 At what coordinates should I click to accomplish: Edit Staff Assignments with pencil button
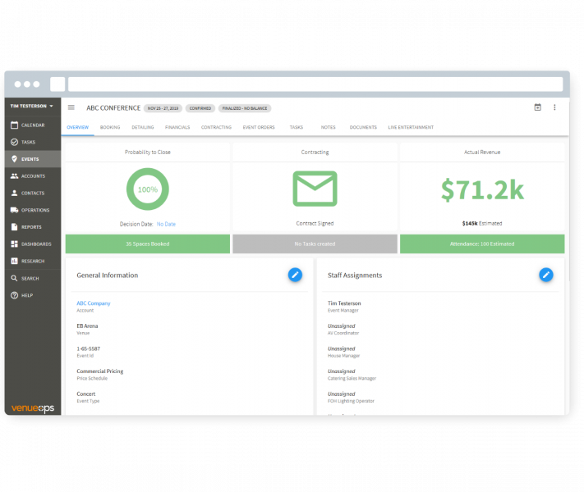coord(545,276)
